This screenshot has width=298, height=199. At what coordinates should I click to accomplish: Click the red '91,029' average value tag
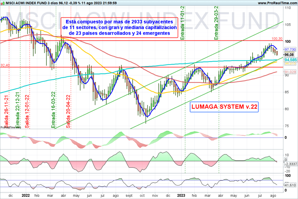point(290,72)
